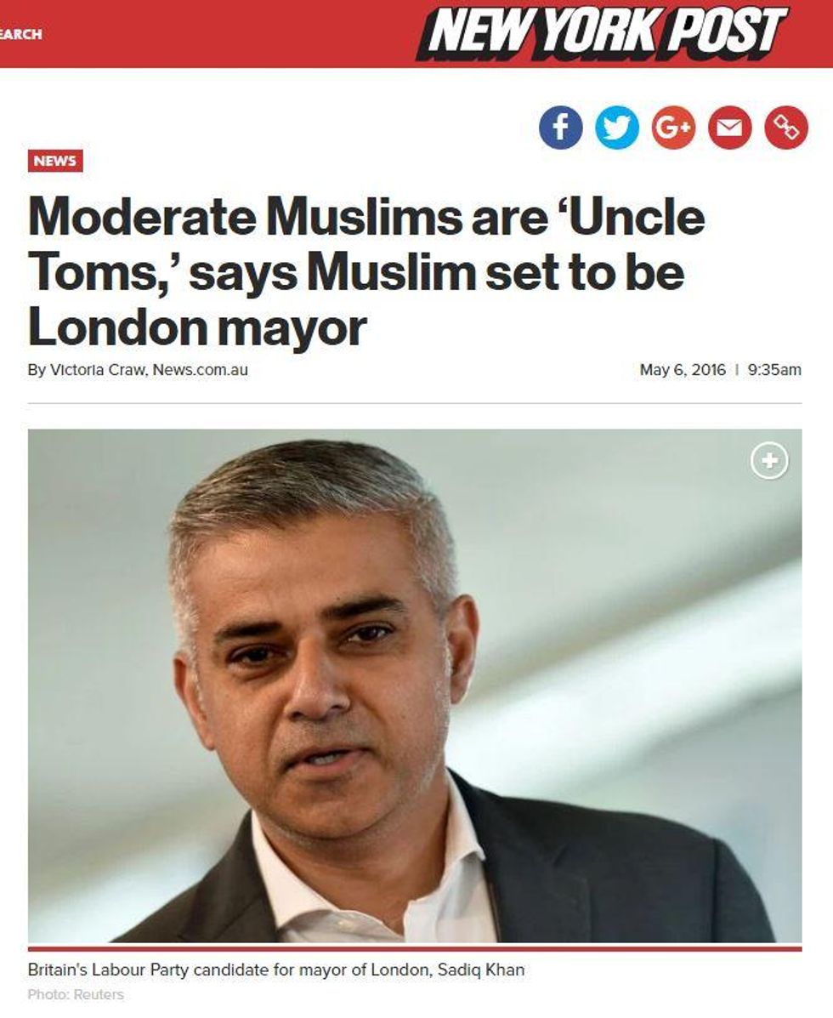Click the Search item in header
833x1018 pixels.
point(20,34)
